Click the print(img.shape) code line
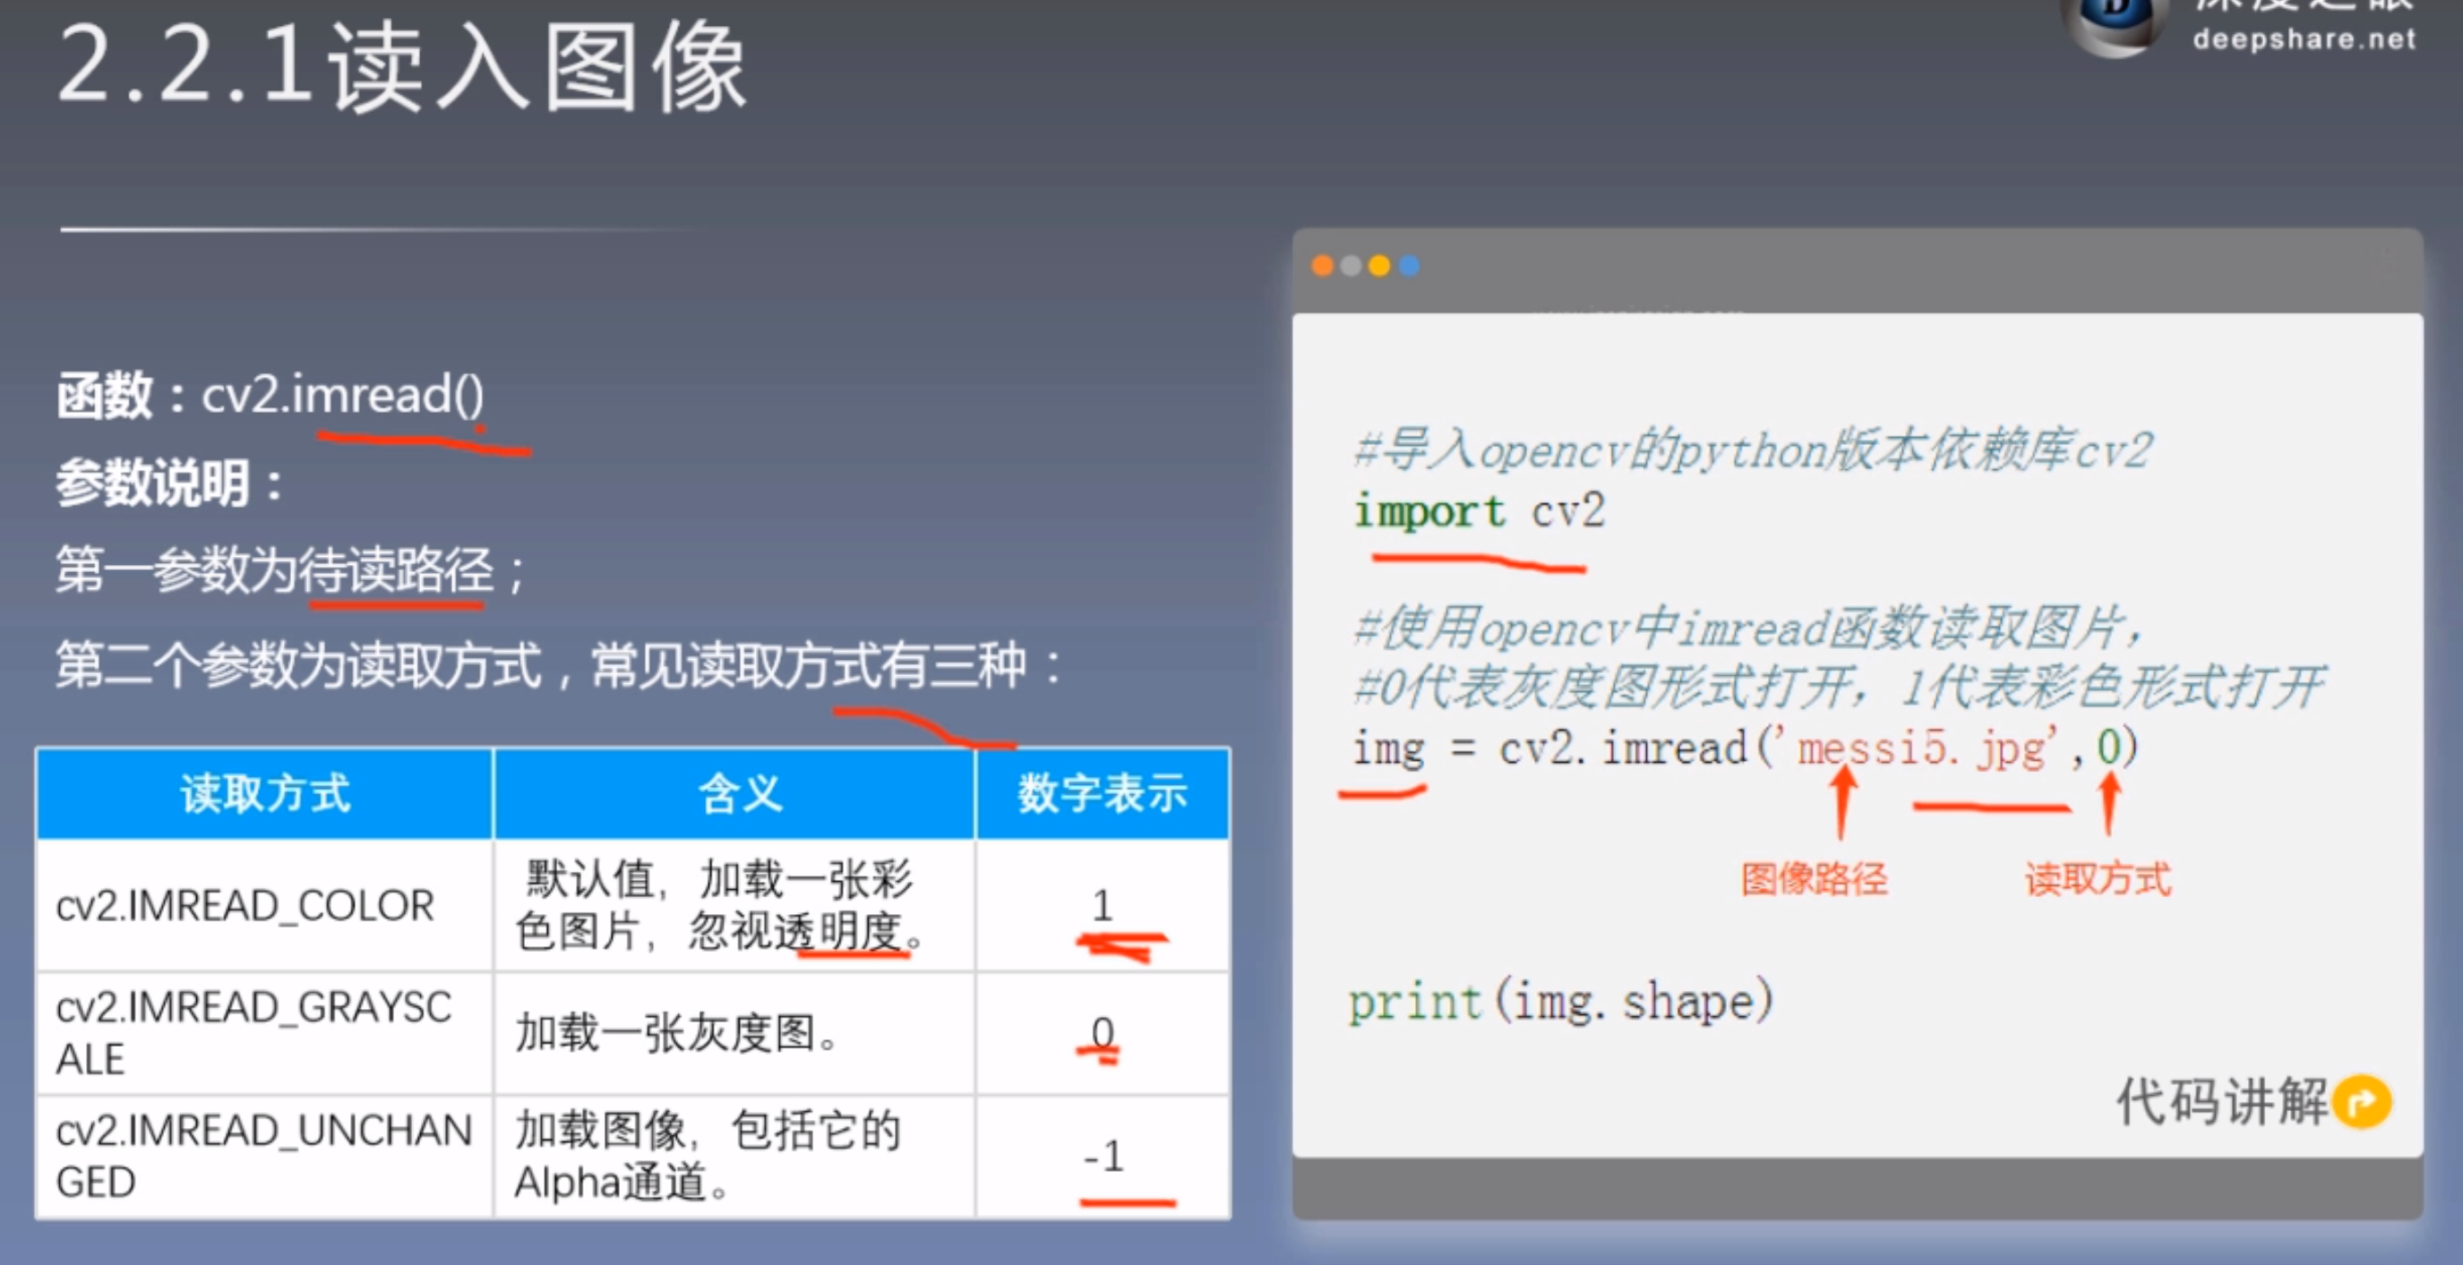Screen dimensions: 2463x1265 coord(1560,1001)
